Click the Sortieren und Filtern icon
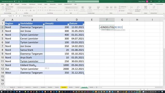165x93 pixels. tap(131, 7)
